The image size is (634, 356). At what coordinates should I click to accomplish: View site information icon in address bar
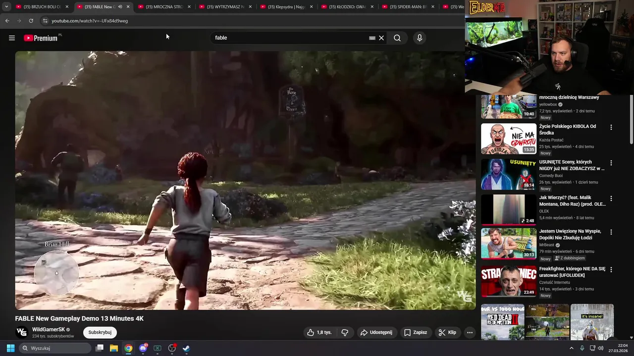click(x=45, y=21)
